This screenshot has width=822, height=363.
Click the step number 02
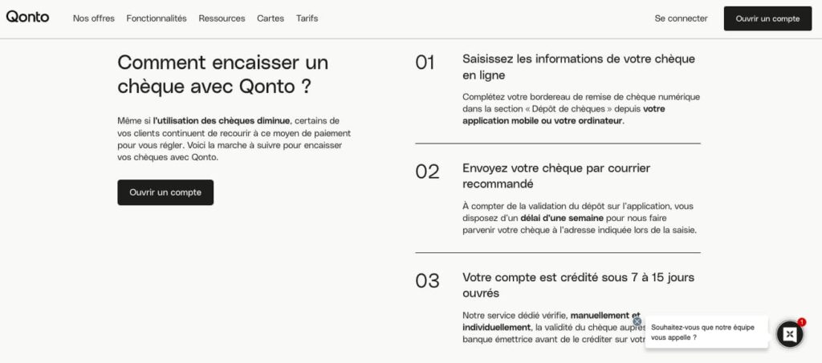tap(427, 171)
